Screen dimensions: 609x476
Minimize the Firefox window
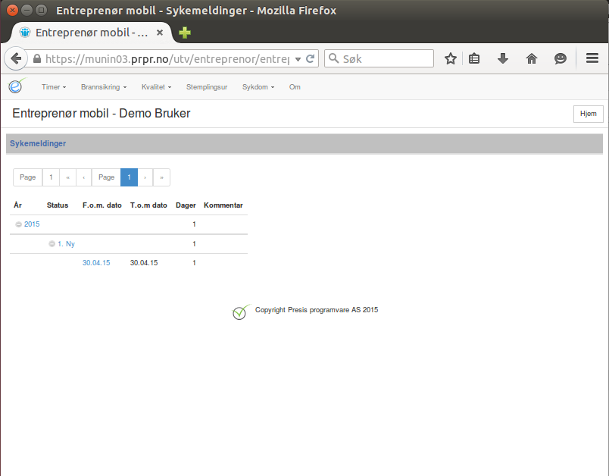[27, 10]
